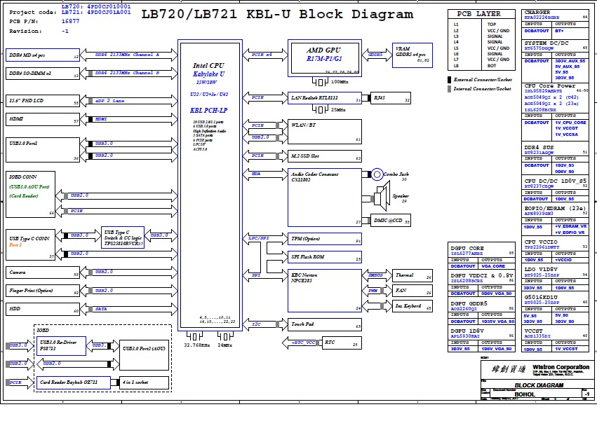The height and width of the screenshot is (421, 597).
Task: Click the black External Connector legend square
Action: [x=450, y=79]
